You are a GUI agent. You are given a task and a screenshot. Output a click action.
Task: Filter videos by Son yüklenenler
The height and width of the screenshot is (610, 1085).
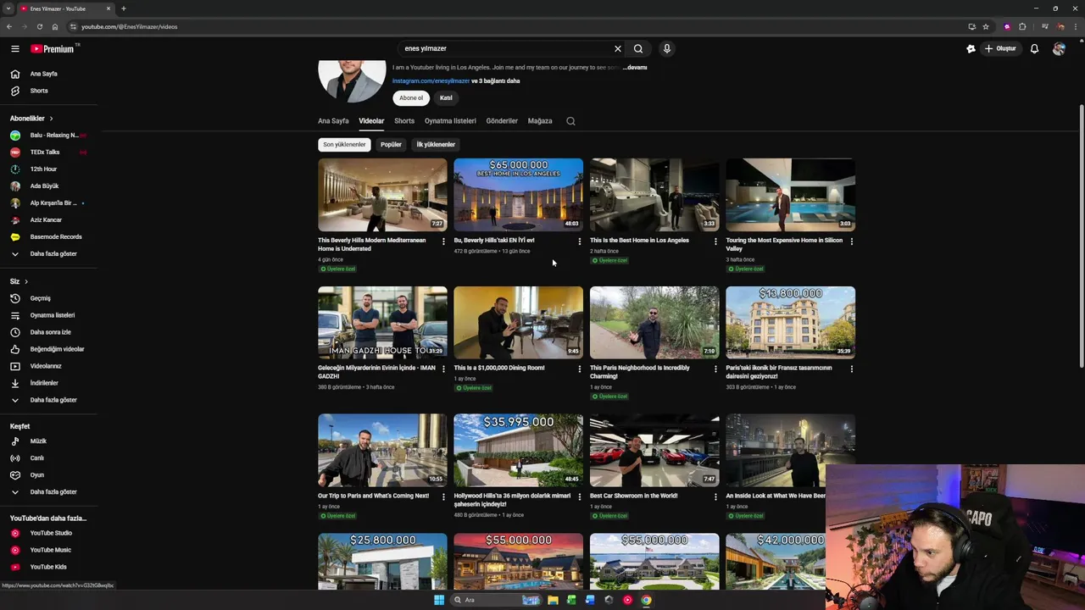(x=344, y=145)
